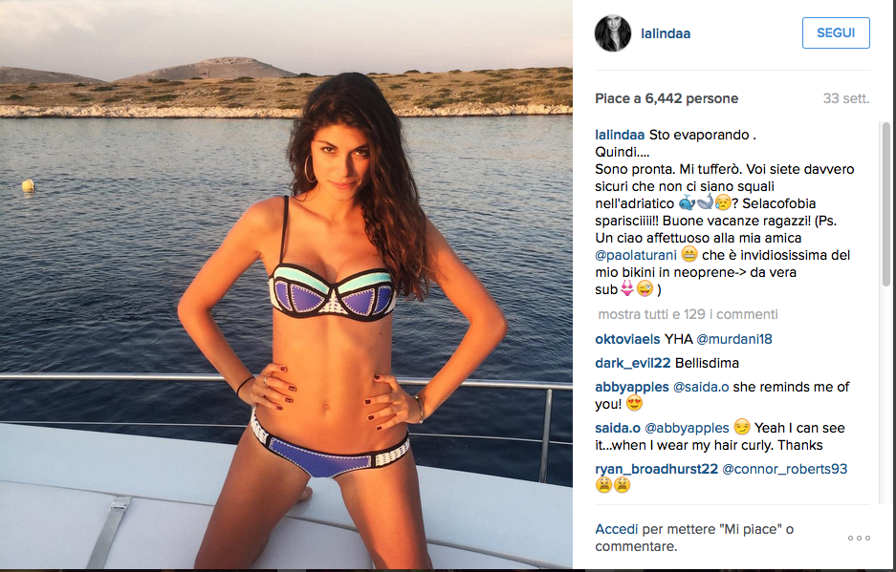This screenshot has width=896, height=572.
Task: Open commenter oktoviaels profile
Action: coord(627,339)
